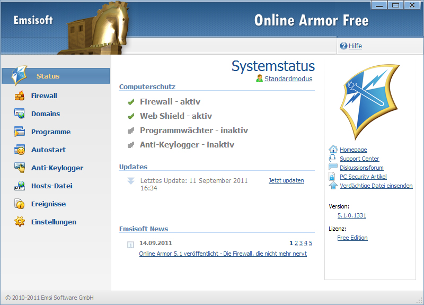This screenshot has height=305, width=424.
Task: Show the Ereignisse log
Action: (x=48, y=204)
